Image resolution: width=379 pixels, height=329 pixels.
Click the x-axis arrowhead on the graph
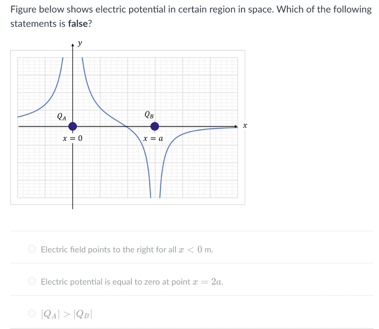click(x=236, y=126)
